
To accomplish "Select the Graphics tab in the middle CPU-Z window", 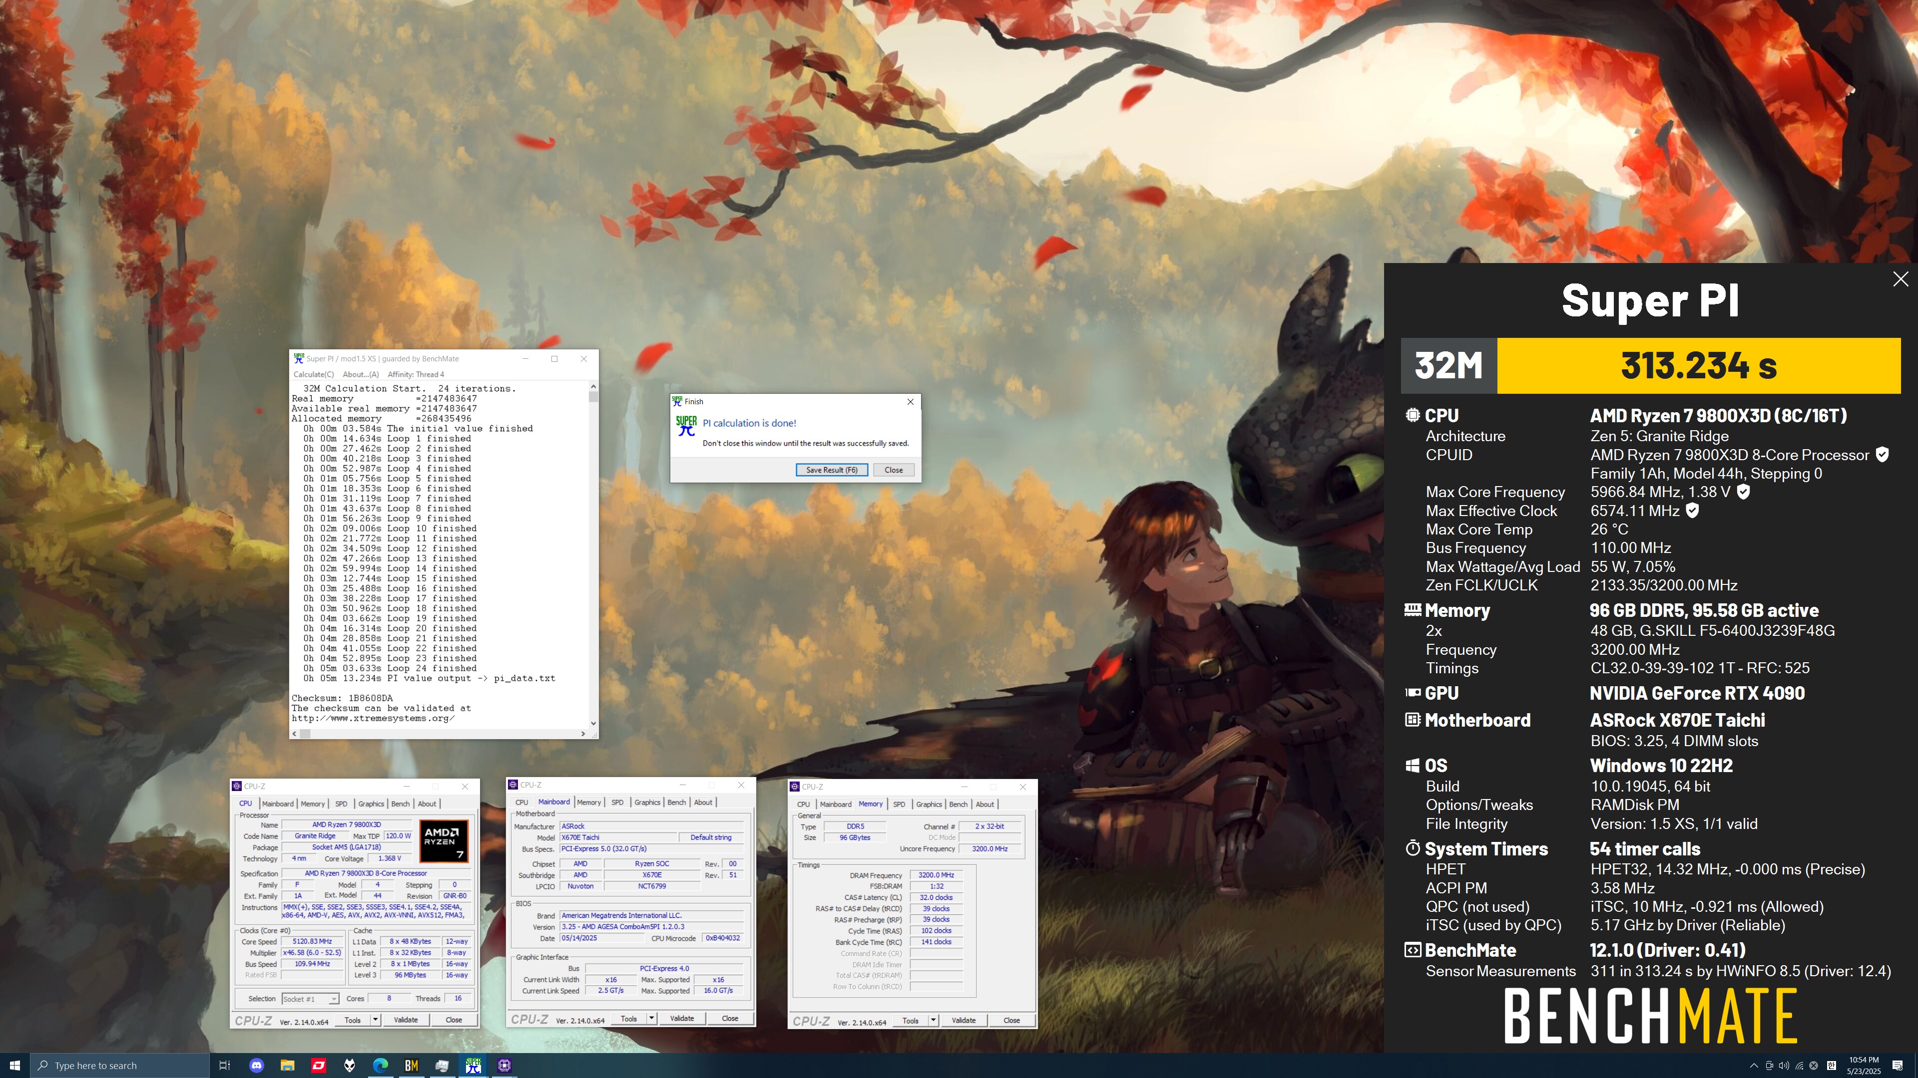I will coord(647,802).
